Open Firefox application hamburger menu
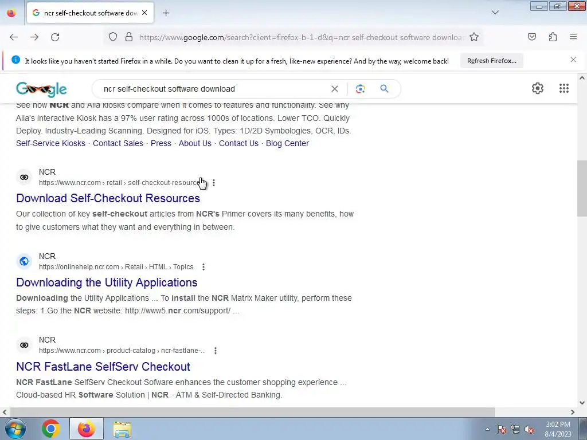Viewport: 587px width, 440px height. coord(573,37)
